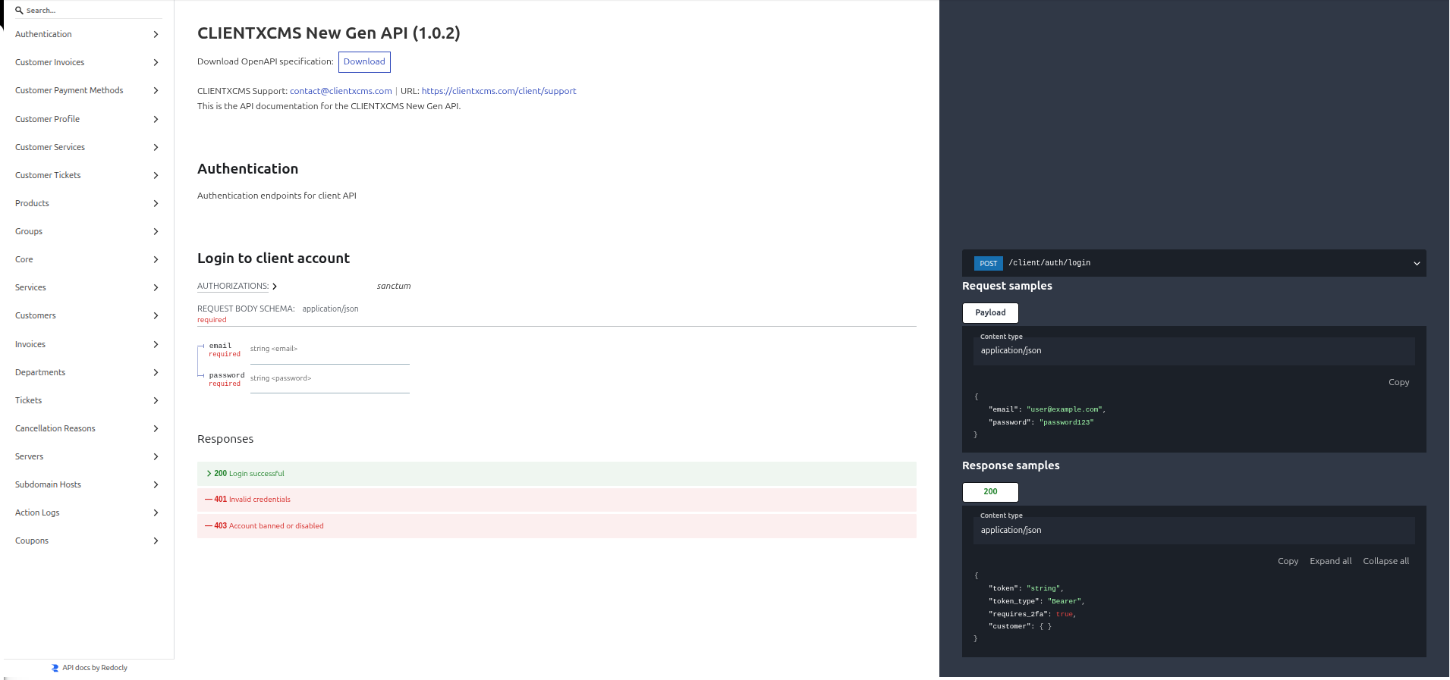This screenshot has height=680, width=1450.
Task: Expand all response sample nodes
Action: (1330, 562)
